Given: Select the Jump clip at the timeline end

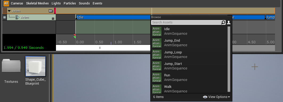Looking at the screenshot, I should 270,17.
